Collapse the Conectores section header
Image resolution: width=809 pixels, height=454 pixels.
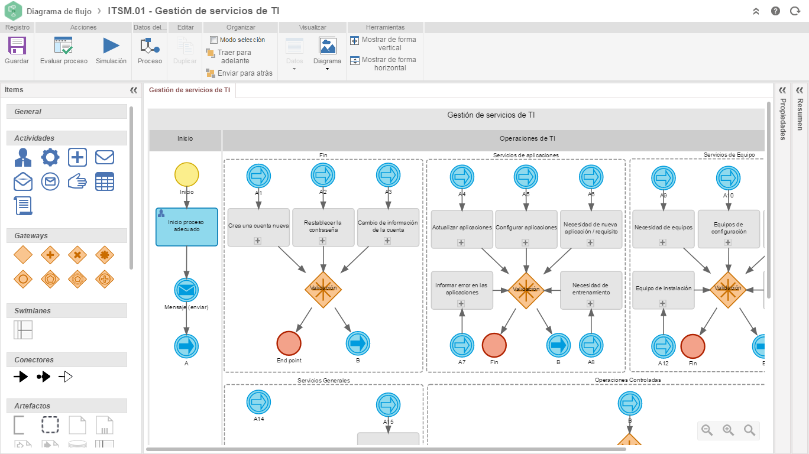point(67,360)
